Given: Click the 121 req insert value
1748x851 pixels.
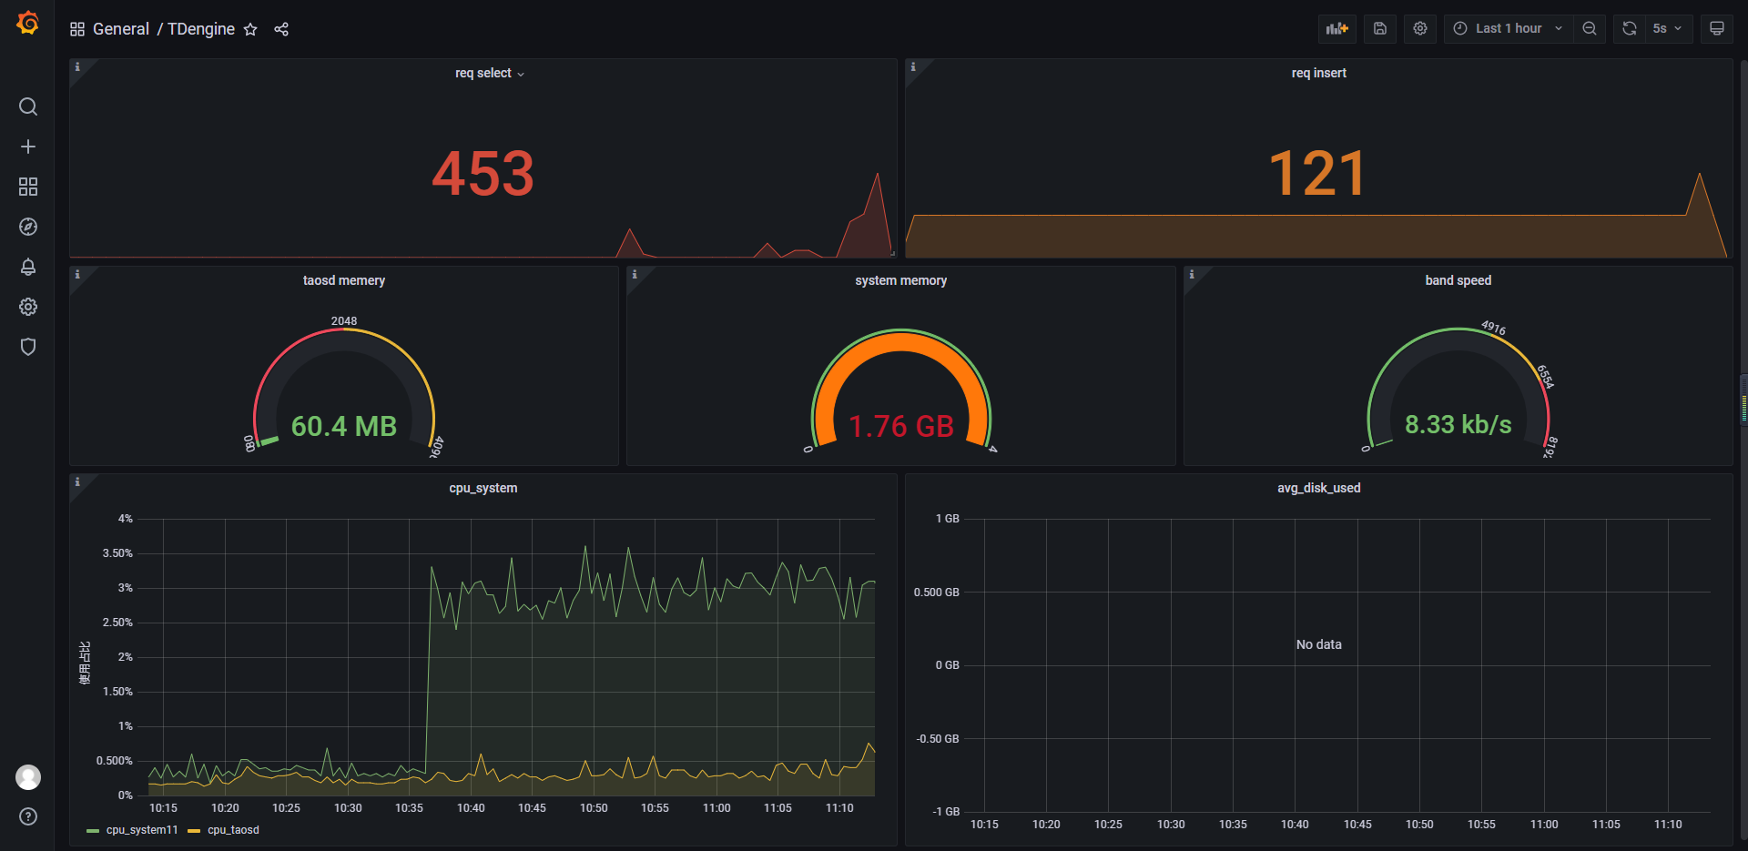Looking at the screenshot, I should tap(1317, 174).
